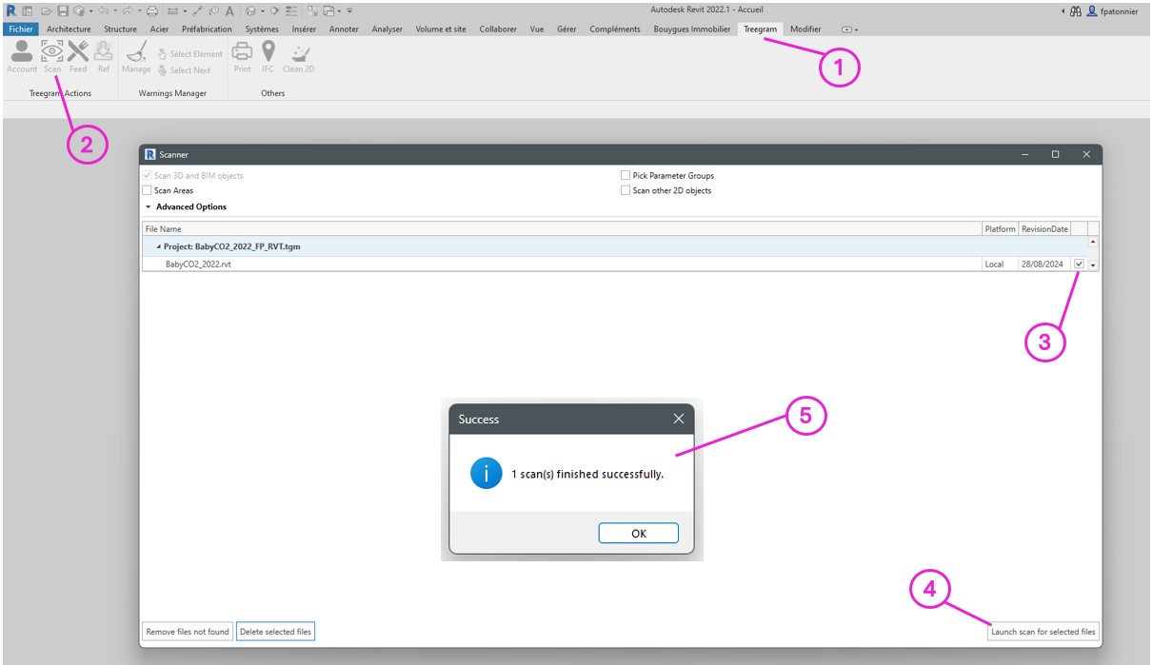Enable the Scan Areas option
This screenshot has width=1153, height=665.
149,190
